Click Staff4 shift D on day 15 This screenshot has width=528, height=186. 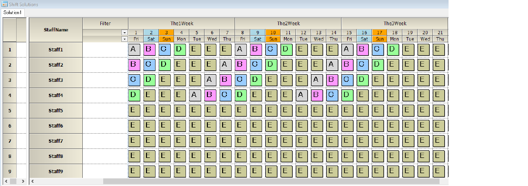point(348,95)
